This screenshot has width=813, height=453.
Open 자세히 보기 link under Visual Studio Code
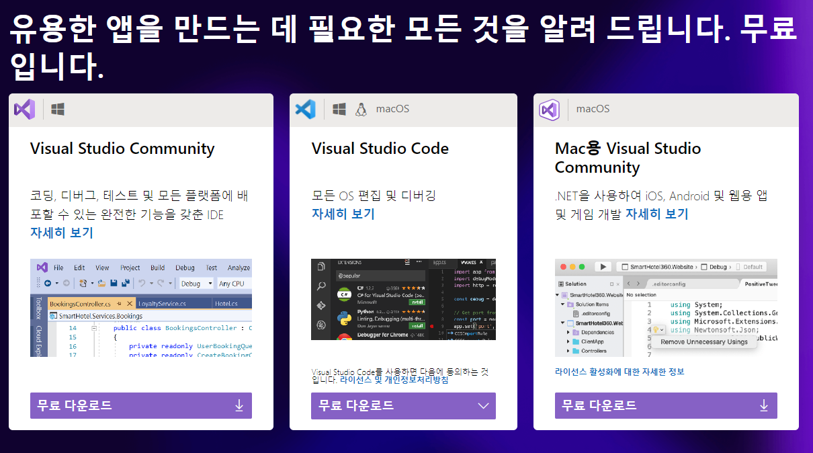(x=343, y=214)
